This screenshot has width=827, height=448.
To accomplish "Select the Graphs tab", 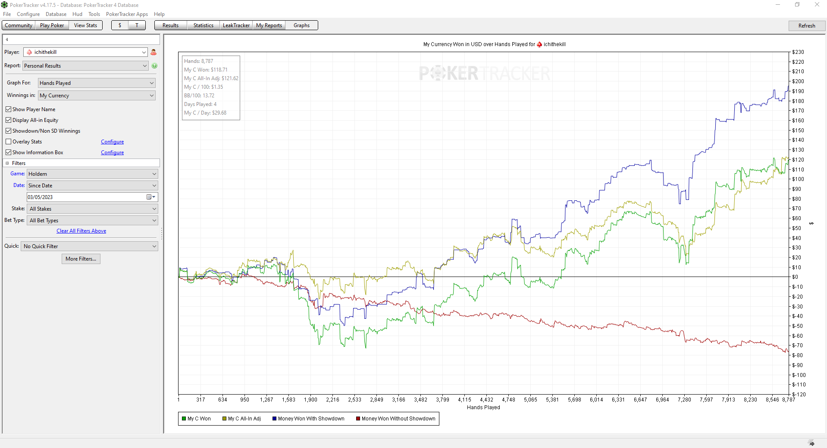I will [302, 25].
